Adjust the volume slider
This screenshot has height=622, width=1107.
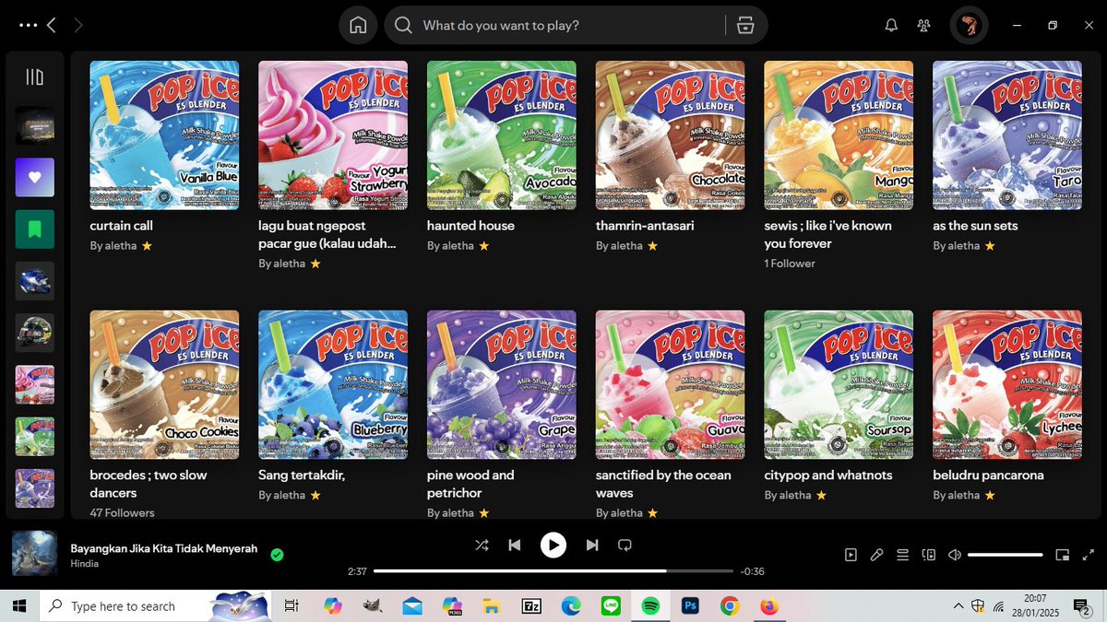click(1006, 555)
